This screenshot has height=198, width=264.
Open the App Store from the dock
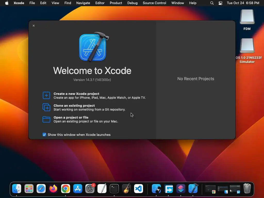click(x=78, y=188)
